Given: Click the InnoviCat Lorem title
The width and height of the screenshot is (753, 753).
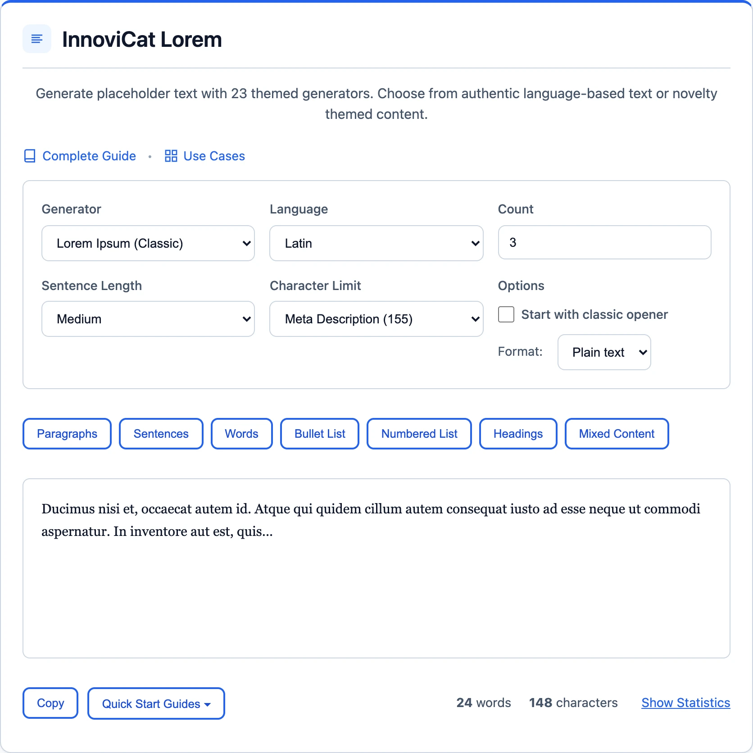Looking at the screenshot, I should pos(142,39).
